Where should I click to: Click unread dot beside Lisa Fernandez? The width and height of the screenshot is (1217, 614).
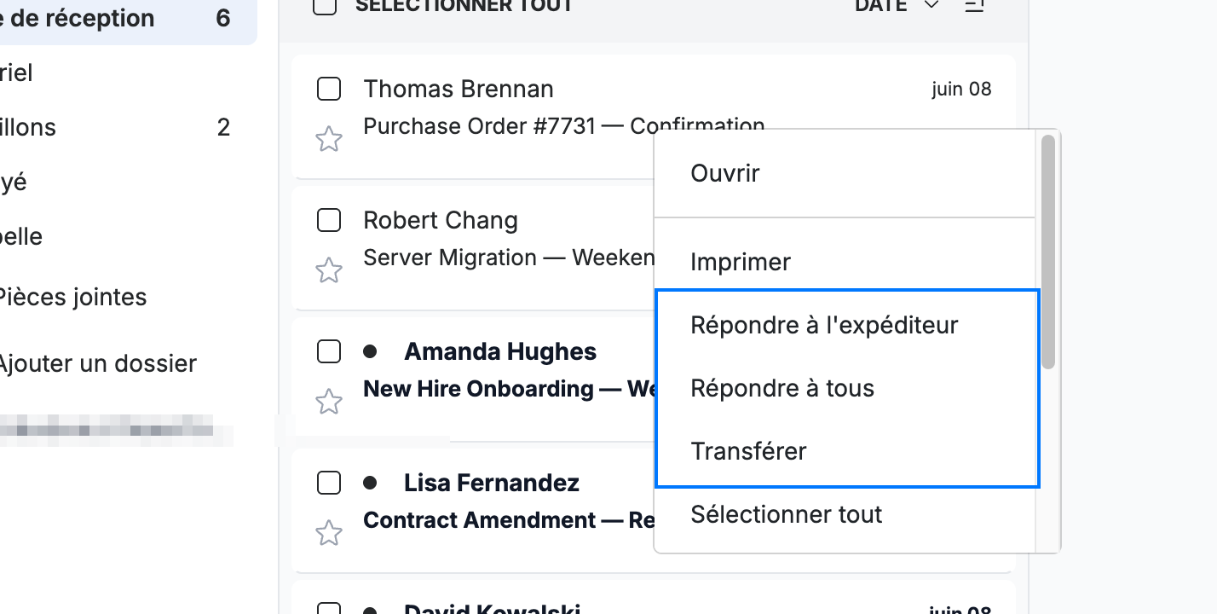(370, 483)
